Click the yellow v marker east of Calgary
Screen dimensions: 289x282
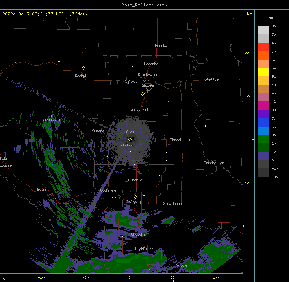(144, 196)
